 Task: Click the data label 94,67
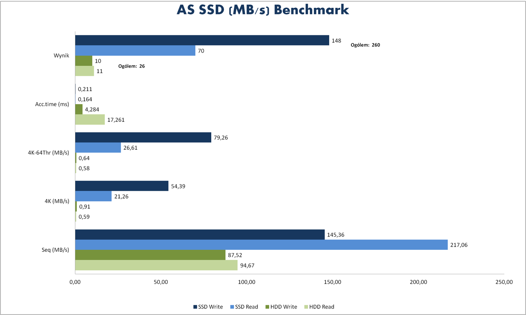point(247,265)
